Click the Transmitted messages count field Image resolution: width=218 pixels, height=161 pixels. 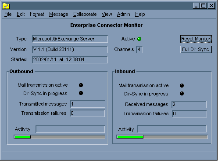pyautogui.click(x=88, y=104)
